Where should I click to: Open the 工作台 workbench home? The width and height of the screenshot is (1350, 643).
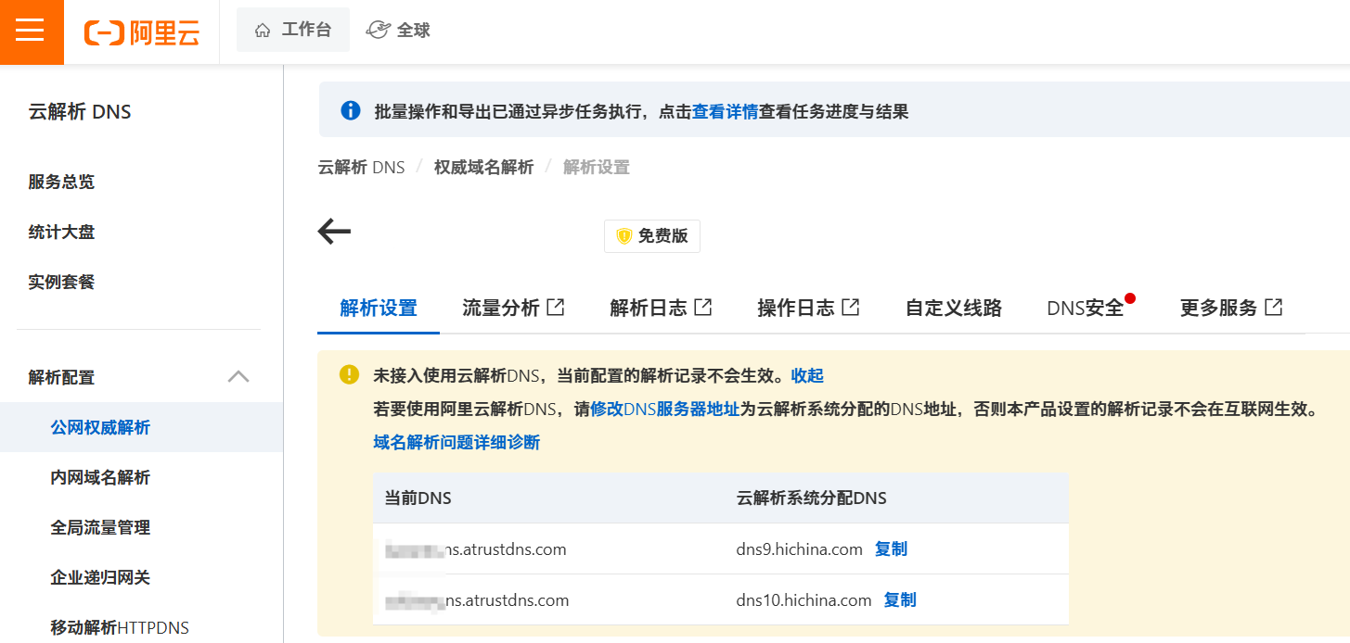coord(293,30)
